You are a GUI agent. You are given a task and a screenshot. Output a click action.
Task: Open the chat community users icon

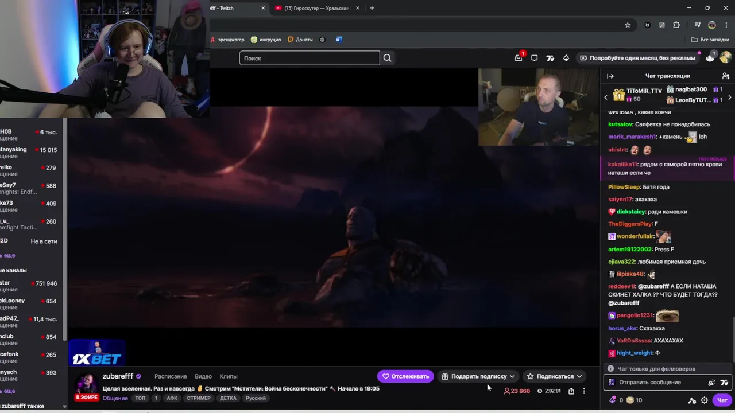click(x=726, y=76)
